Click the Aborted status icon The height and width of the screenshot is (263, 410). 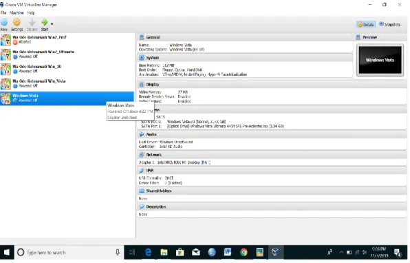(x=15, y=42)
